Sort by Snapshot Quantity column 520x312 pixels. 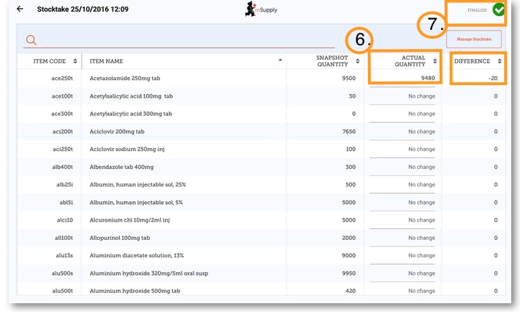(x=357, y=61)
